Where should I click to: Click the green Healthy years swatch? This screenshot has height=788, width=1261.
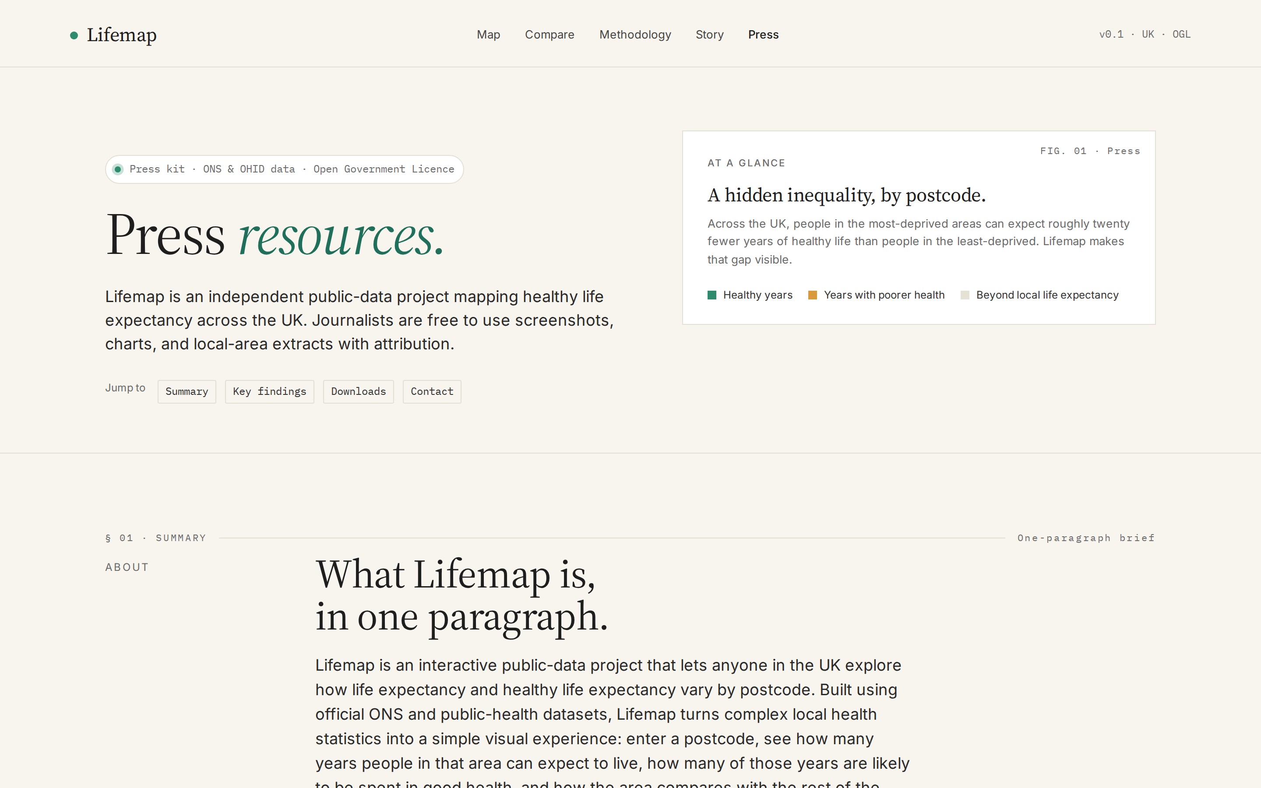712,295
